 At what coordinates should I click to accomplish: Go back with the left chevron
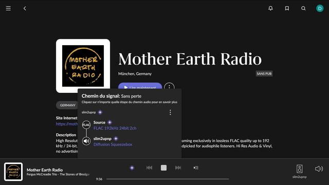pos(25,8)
